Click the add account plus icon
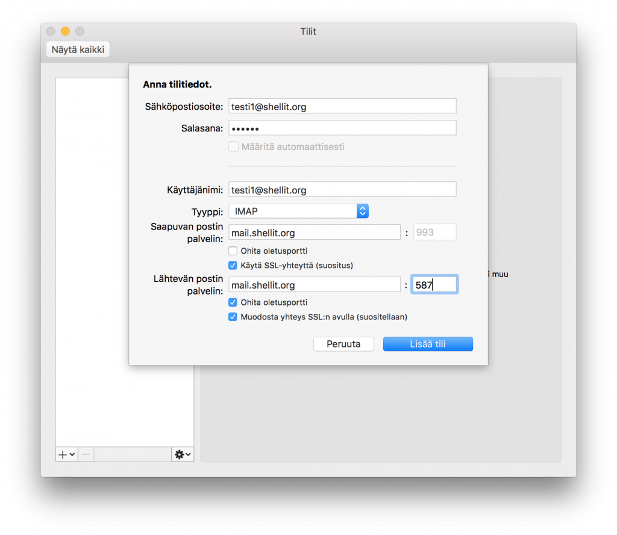 (63, 454)
